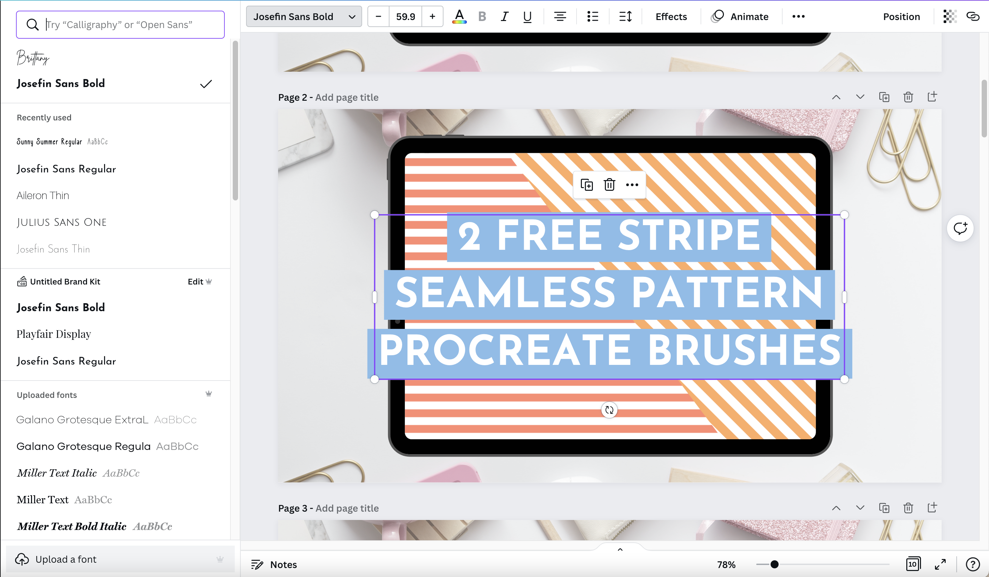The image size is (989, 577).
Task: Click the 78% zoom level
Action: [726, 564]
